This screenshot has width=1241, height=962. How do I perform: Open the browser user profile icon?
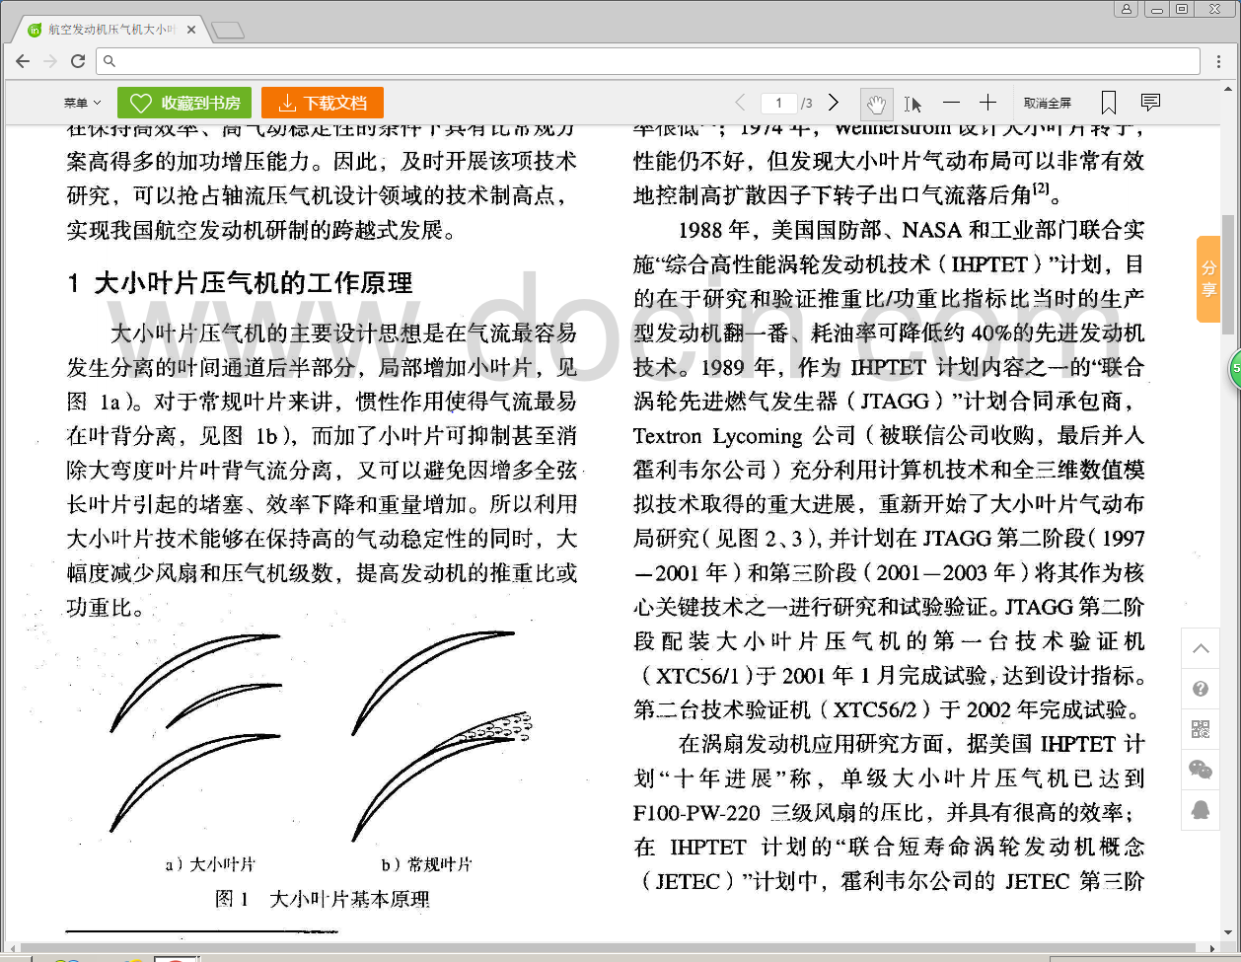(1126, 9)
